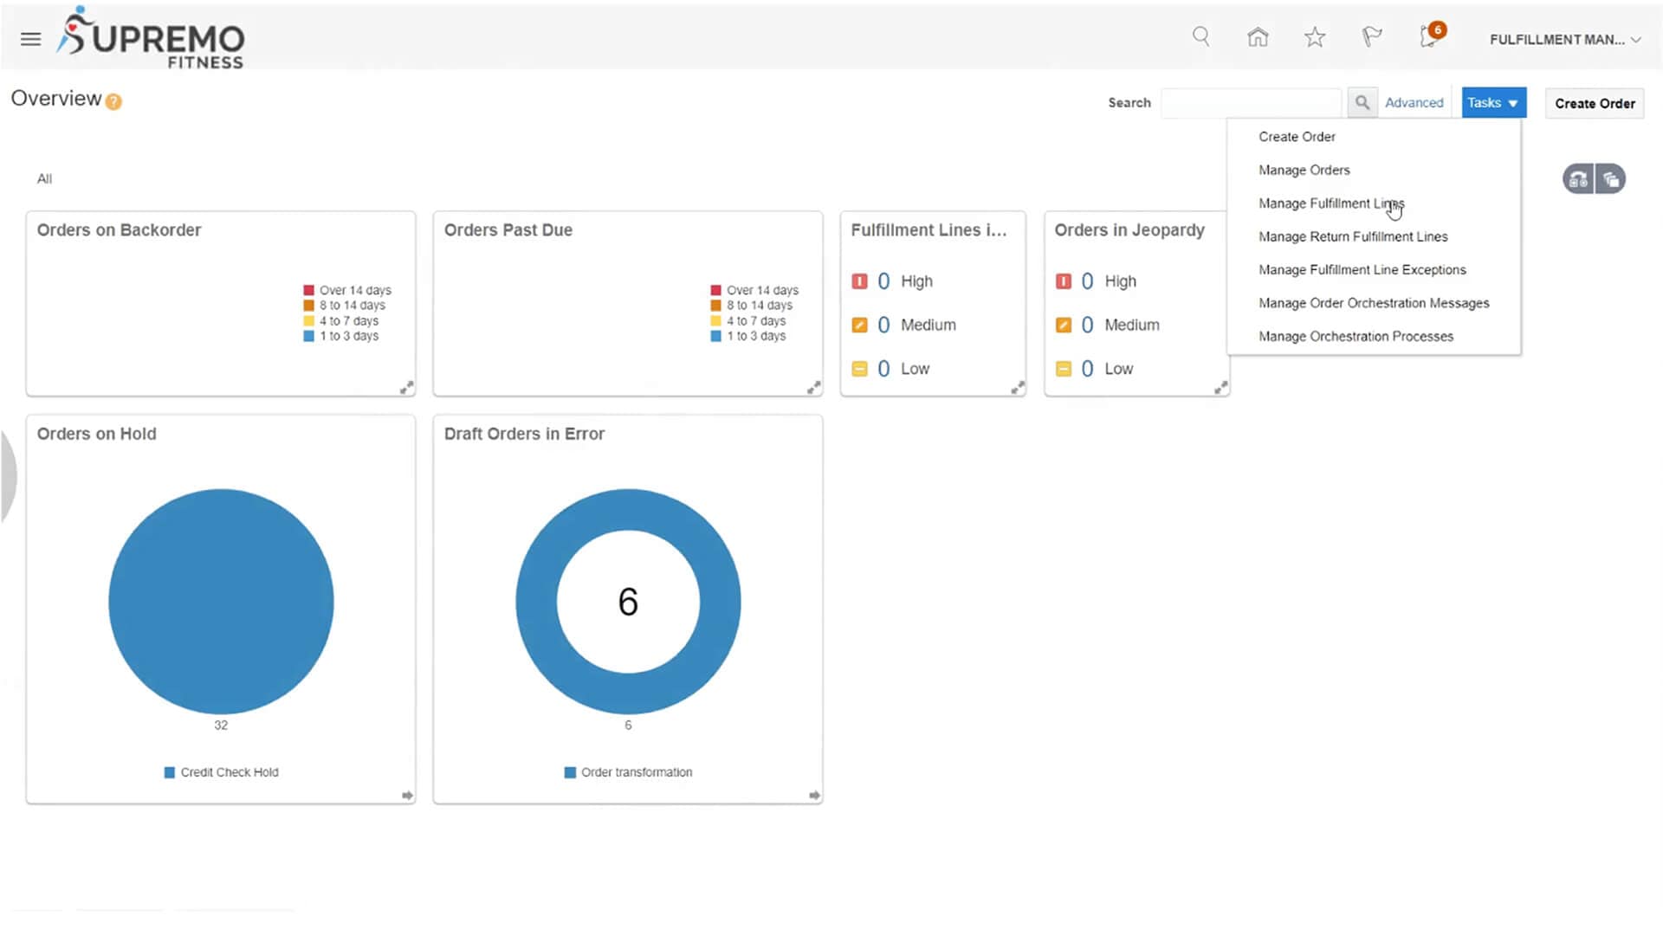The width and height of the screenshot is (1663, 935).
Task: Click the help icon beside Overview
Action: tap(113, 102)
